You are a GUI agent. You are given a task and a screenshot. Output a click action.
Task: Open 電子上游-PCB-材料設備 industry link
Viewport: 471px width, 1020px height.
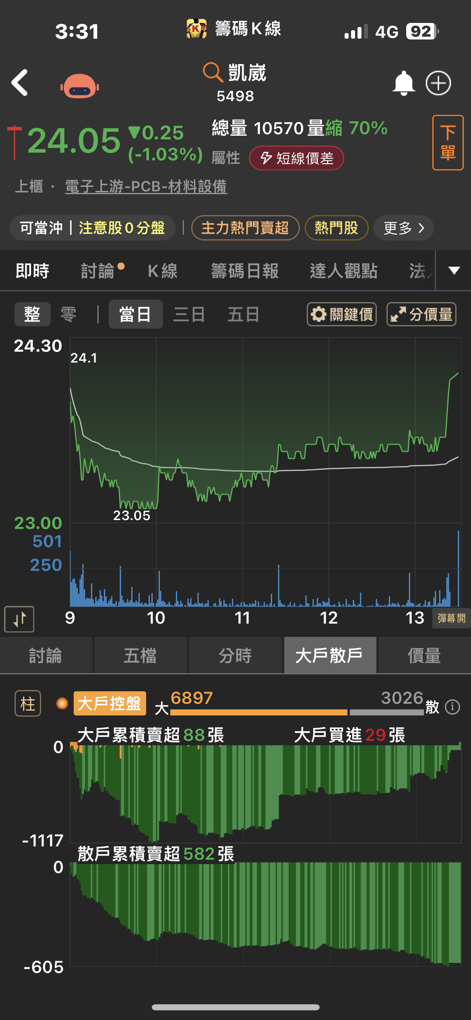[146, 187]
